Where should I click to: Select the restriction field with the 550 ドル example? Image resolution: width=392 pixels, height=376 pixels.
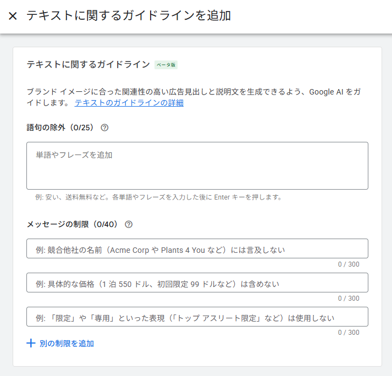pos(197,283)
